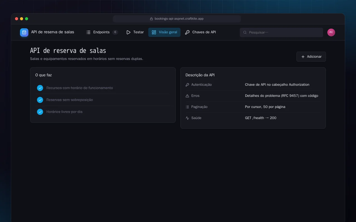Screen dimensions: 356x222
Task: Select the Visão geral tab
Action: tap(164, 32)
